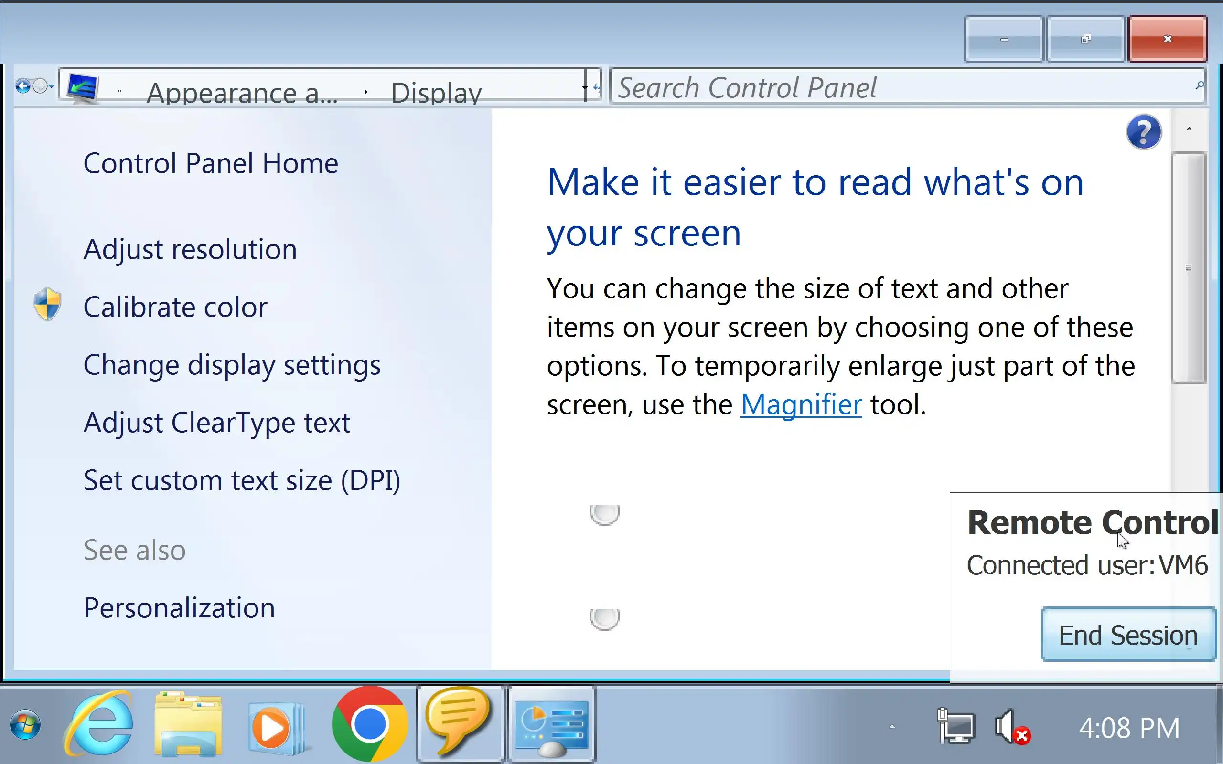
Task: Open recent pages dropdown beside navigation arrows
Action: point(52,86)
